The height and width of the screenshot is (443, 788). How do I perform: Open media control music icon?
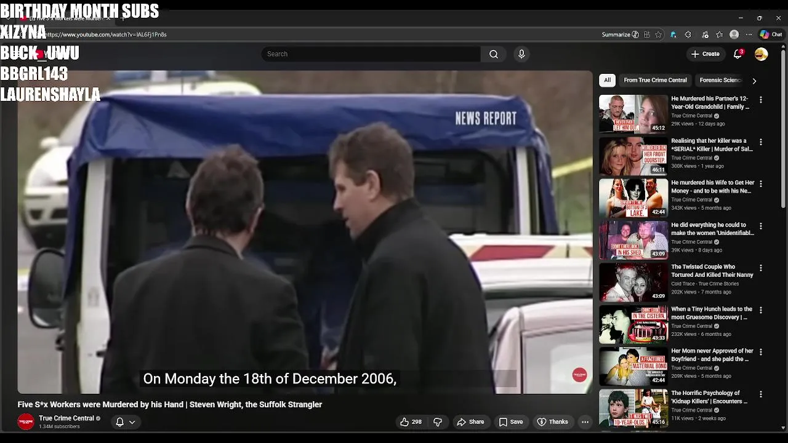point(706,34)
